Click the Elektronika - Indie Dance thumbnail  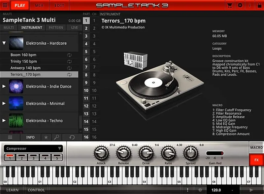(x=16, y=87)
